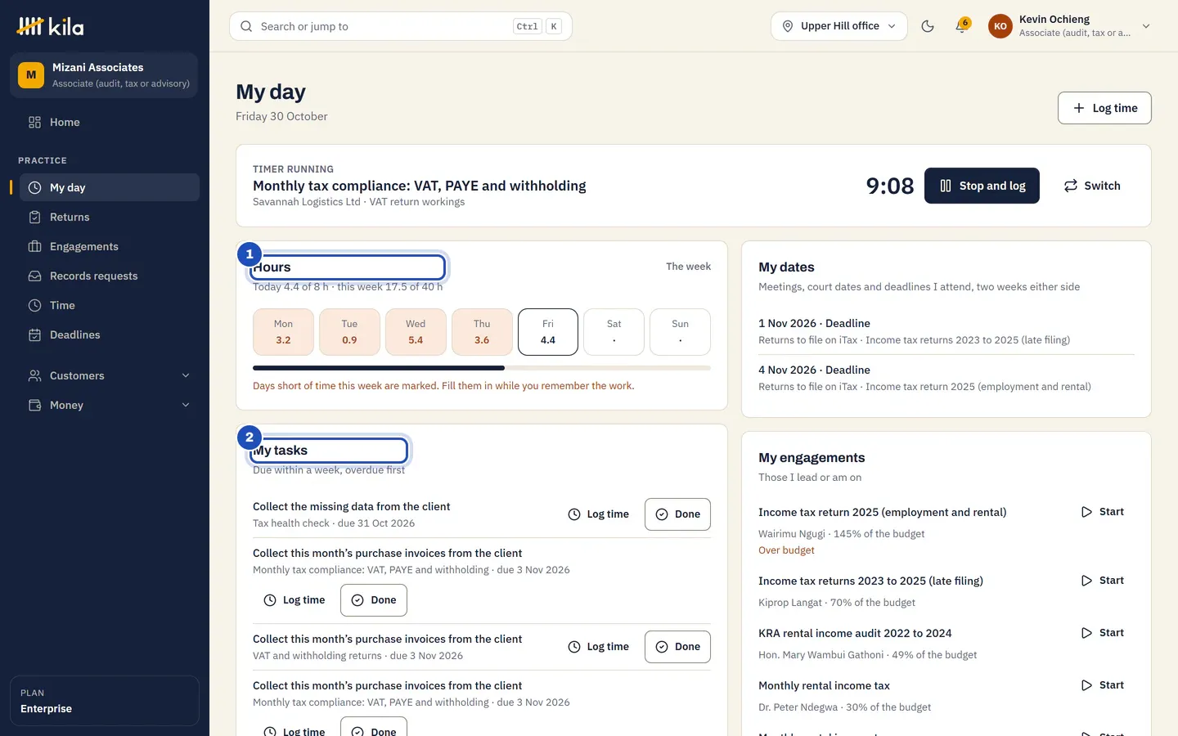1178x736 pixels.
Task: Log time for Tax health check task
Action: [x=599, y=514]
